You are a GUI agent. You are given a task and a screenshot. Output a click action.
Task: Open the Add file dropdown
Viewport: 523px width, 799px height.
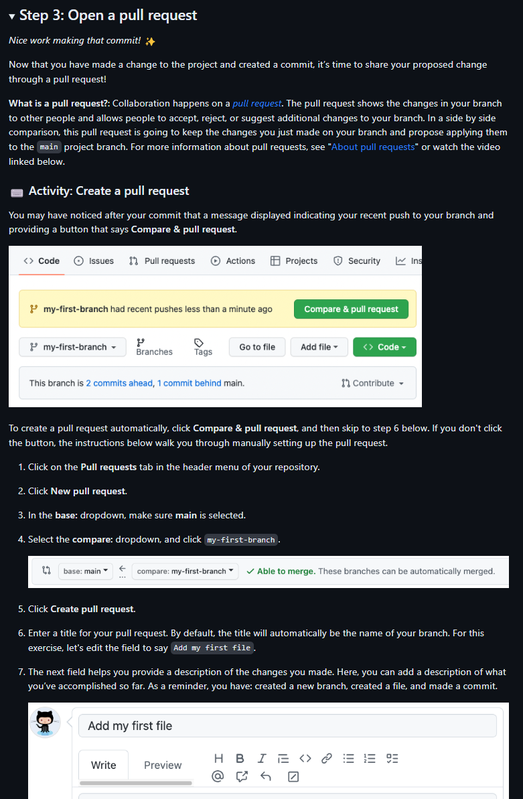pyautogui.click(x=319, y=347)
